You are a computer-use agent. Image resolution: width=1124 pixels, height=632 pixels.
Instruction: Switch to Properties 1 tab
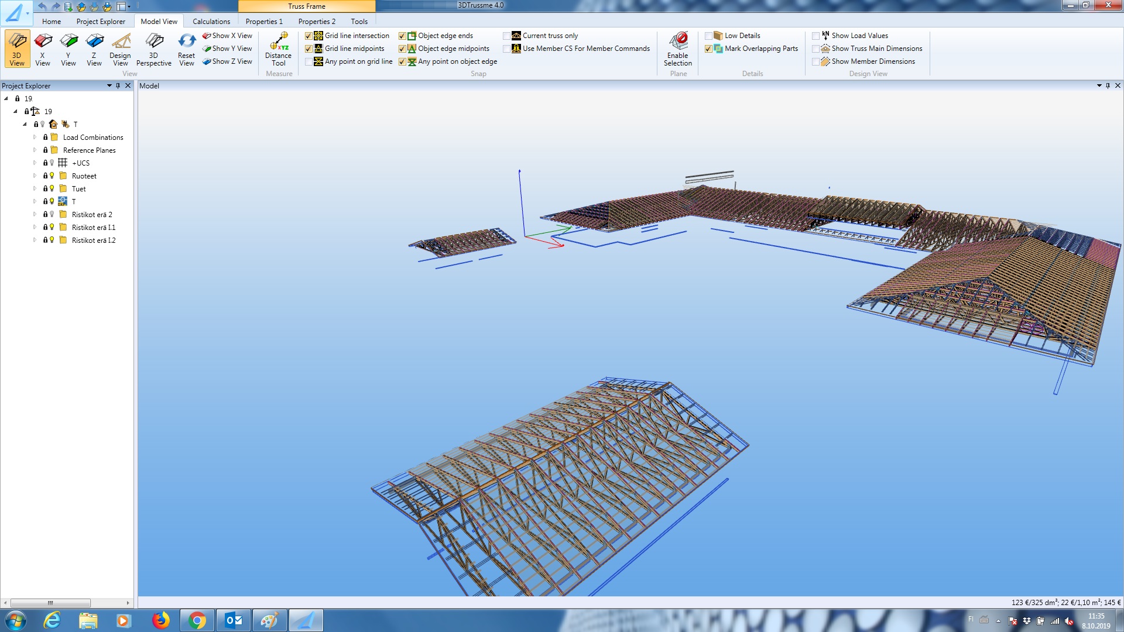coord(263,22)
